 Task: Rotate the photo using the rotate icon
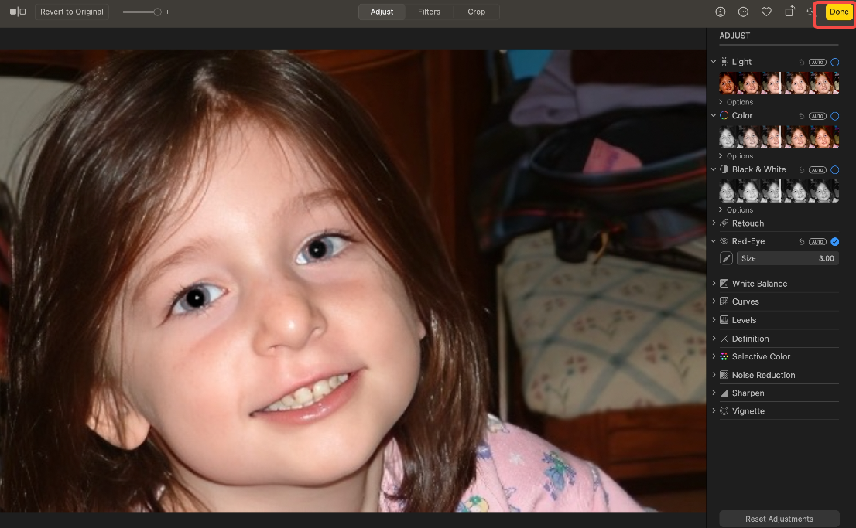pos(789,12)
